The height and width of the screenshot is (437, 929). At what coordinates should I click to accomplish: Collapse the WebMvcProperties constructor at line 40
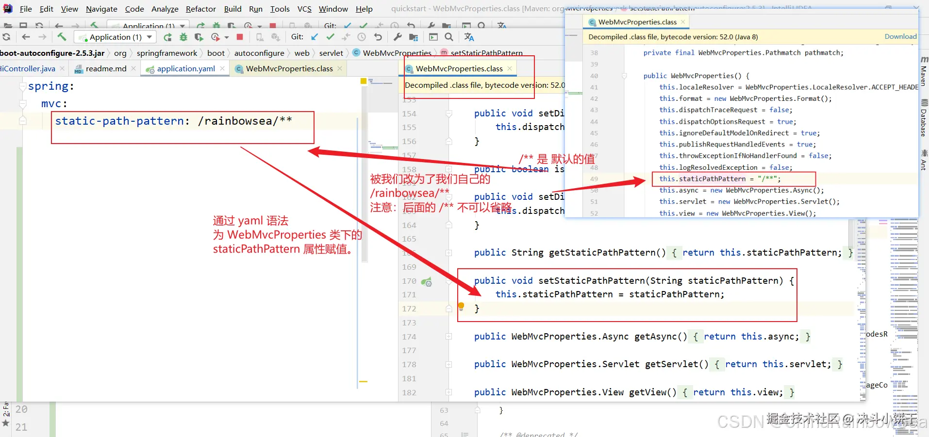pyautogui.click(x=624, y=76)
